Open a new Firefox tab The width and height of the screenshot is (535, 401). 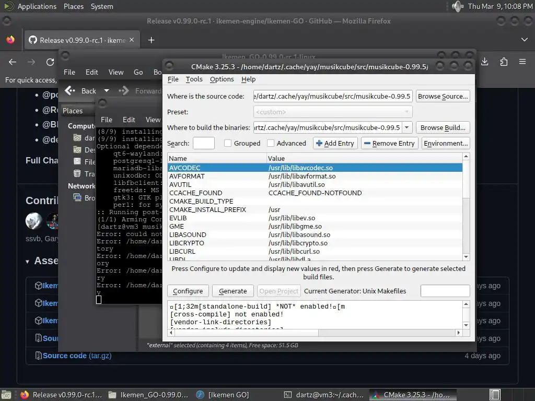click(151, 40)
